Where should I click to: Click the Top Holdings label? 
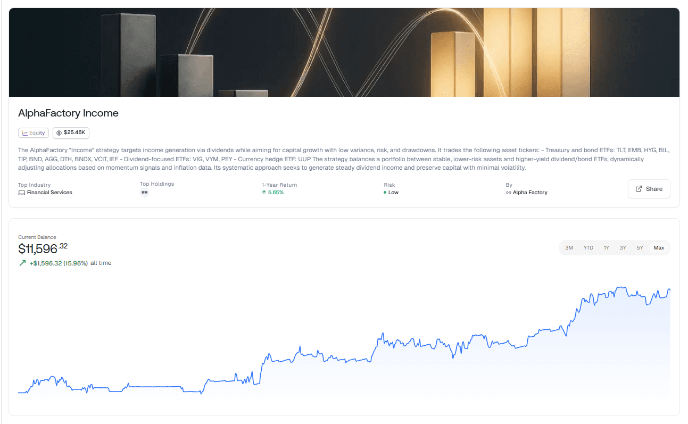157,184
